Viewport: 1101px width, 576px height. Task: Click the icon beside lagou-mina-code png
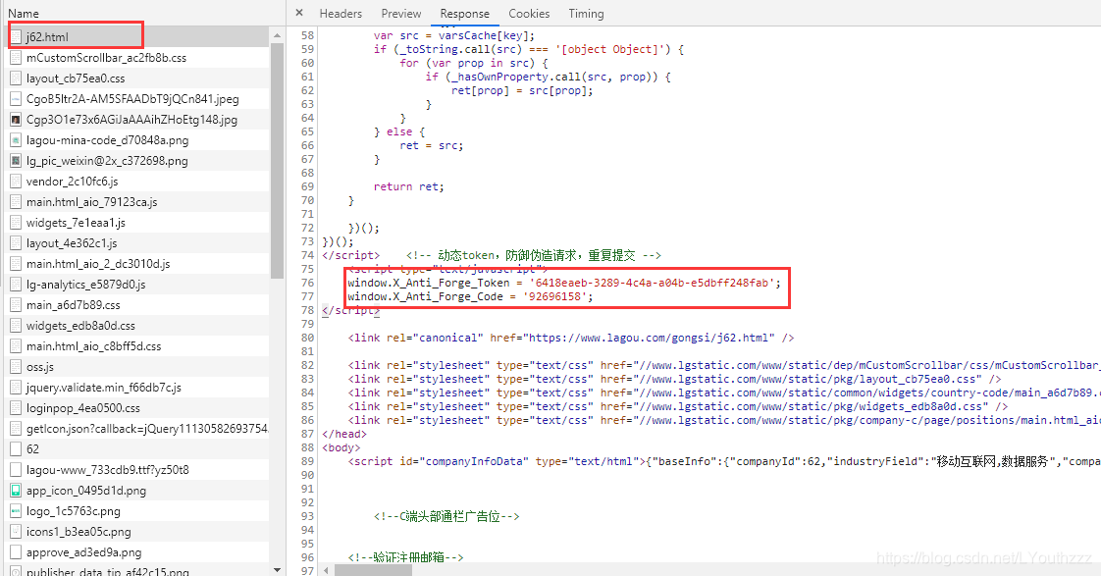[x=16, y=139]
